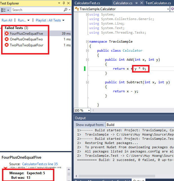
Task: Pin the Test Explorer panel
Action: pos(64,3)
